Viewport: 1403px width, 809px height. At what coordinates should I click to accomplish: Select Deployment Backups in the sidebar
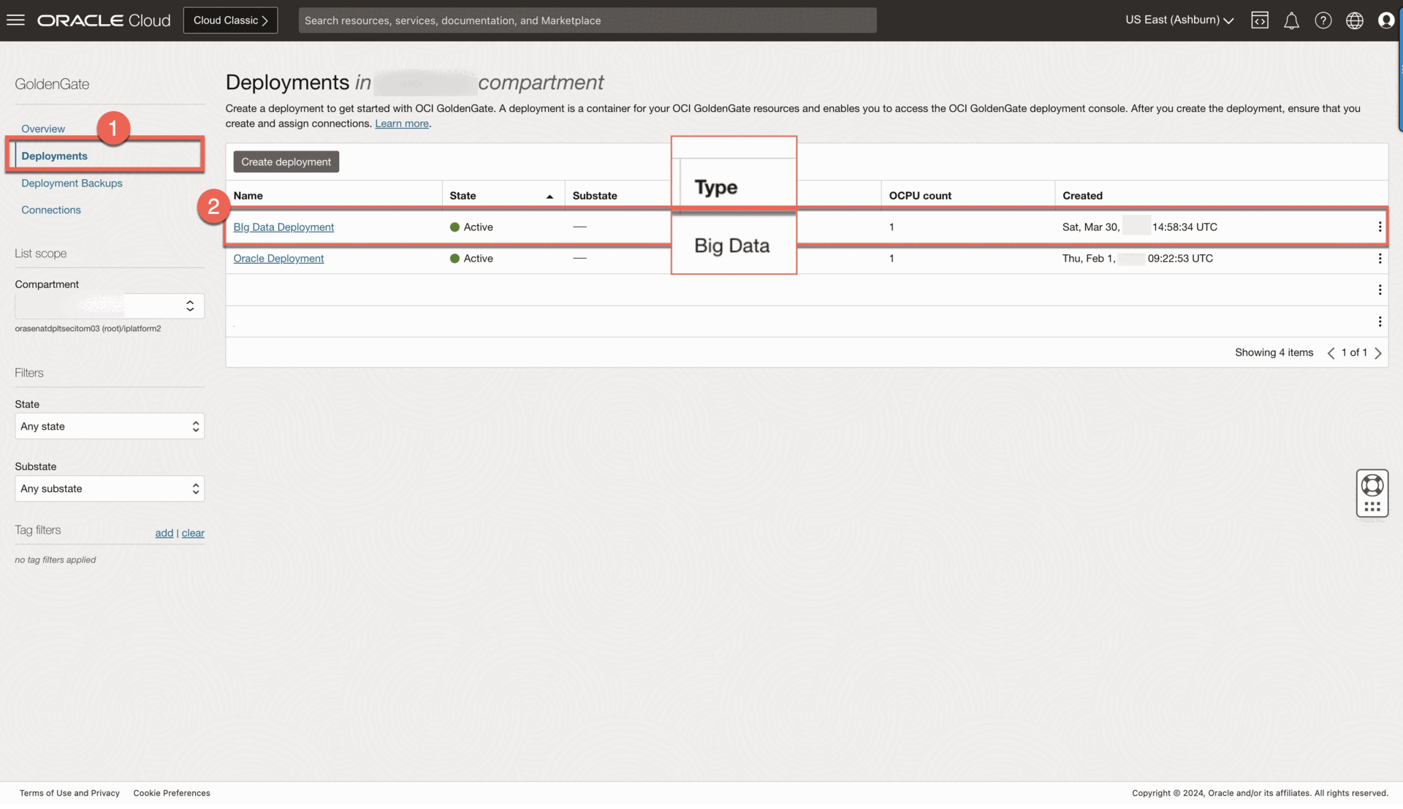(72, 183)
